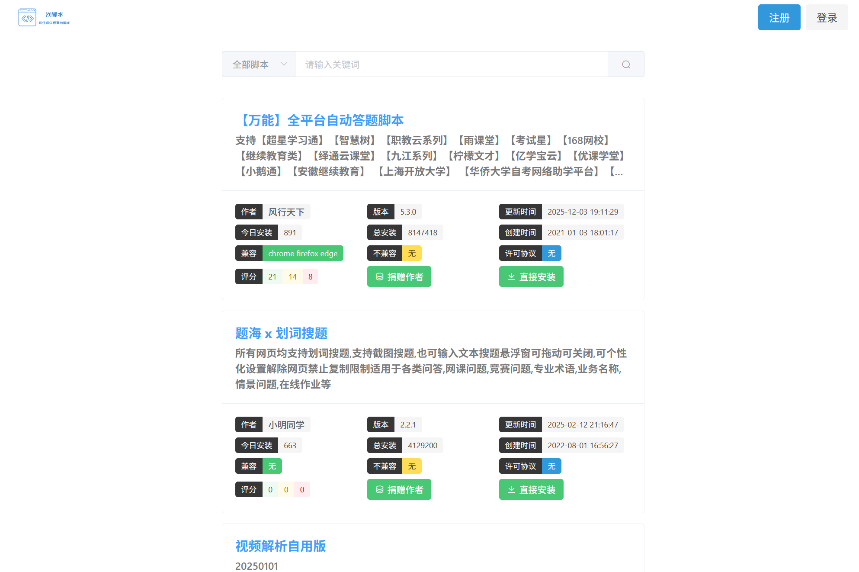
Task: Click the 许可协议 无 blue badge
Action: coord(551,253)
